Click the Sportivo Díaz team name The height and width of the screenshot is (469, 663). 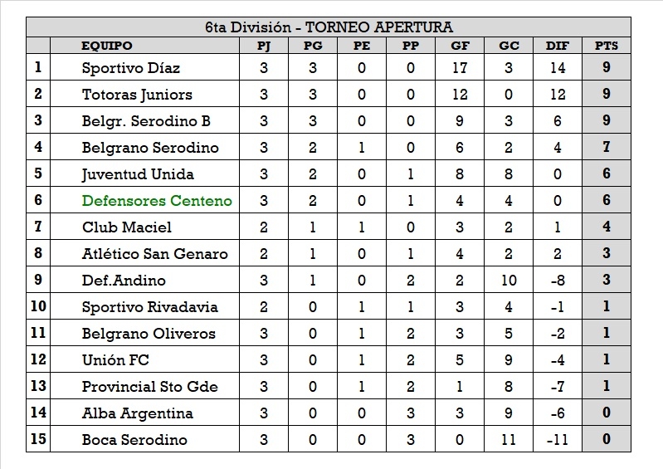click(x=130, y=68)
